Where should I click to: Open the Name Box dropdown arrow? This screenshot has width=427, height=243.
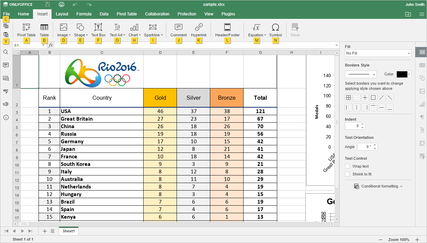(43, 45)
